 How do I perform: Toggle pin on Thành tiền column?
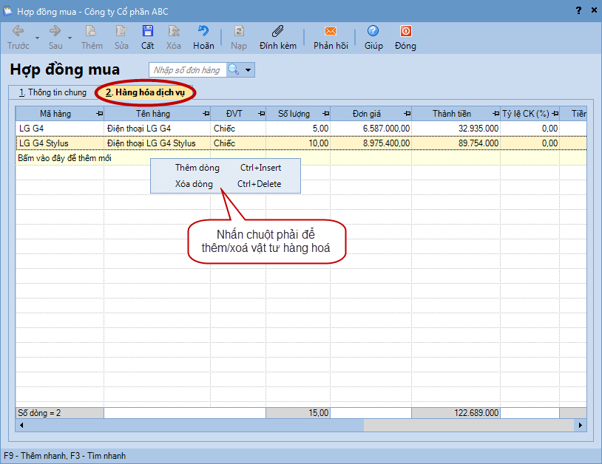click(495, 114)
